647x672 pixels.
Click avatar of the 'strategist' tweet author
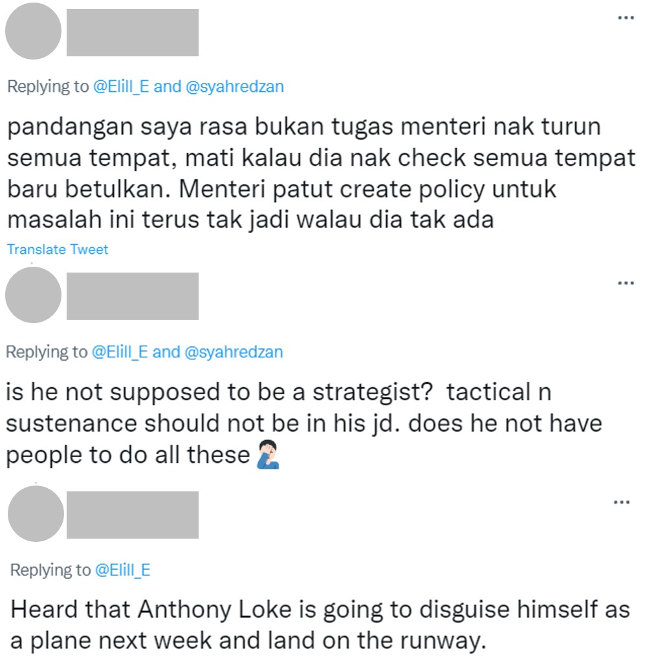(34, 295)
